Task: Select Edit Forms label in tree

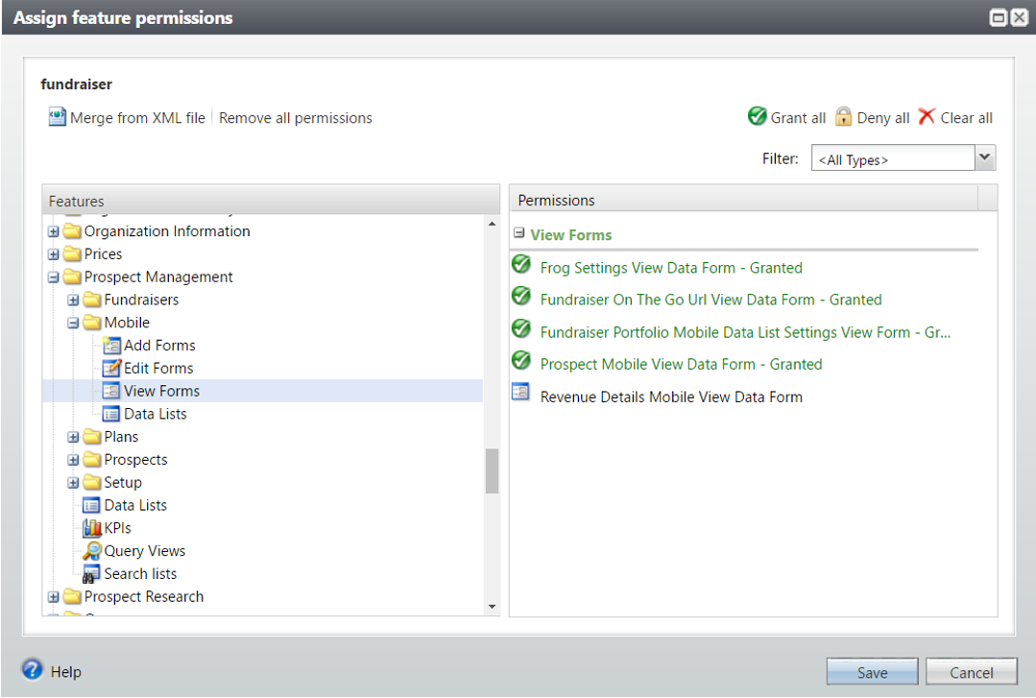Action: (x=158, y=368)
